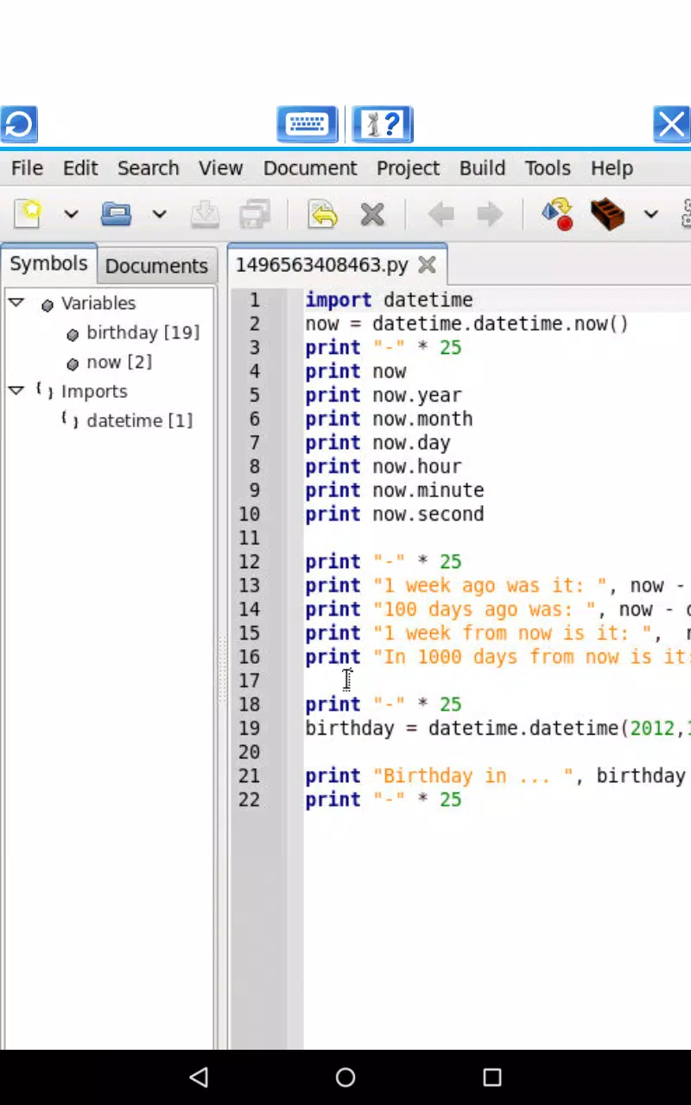The height and width of the screenshot is (1105, 691).
Task: Close current file using toolbar X icon
Action: tap(372, 214)
